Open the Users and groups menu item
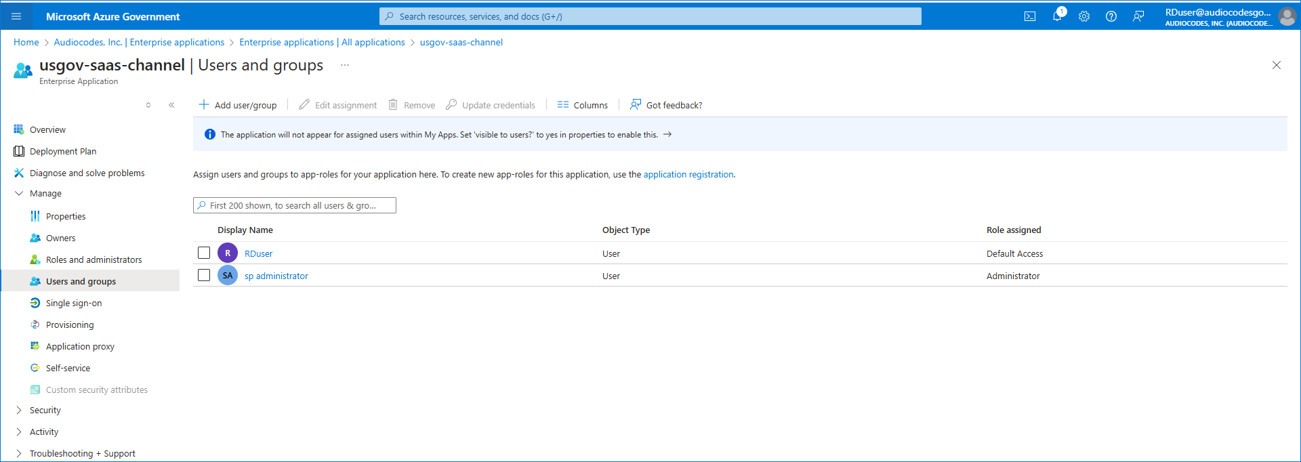Viewport: 1301px width, 462px height. (81, 281)
